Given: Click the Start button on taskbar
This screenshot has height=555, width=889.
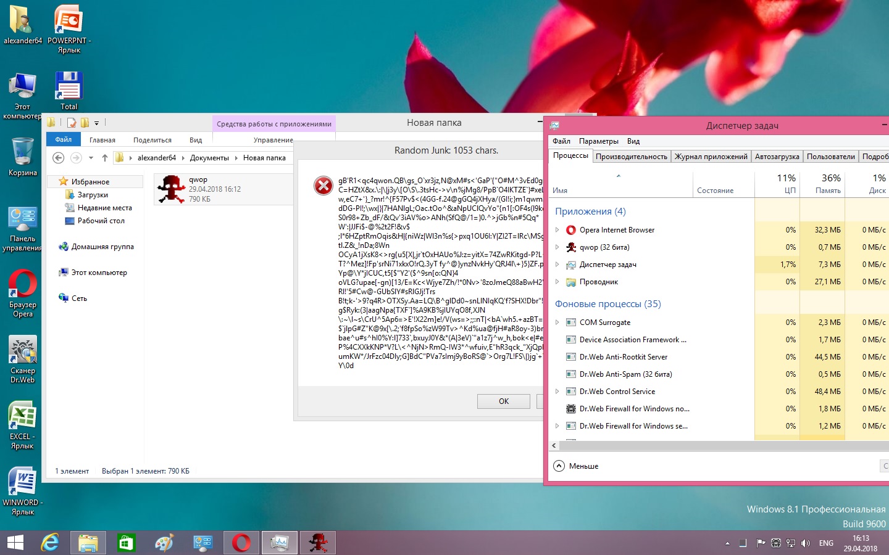Looking at the screenshot, I should [15, 543].
